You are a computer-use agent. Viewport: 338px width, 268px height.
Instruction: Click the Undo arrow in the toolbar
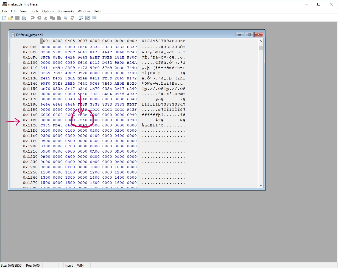click(x=33, y=18)
